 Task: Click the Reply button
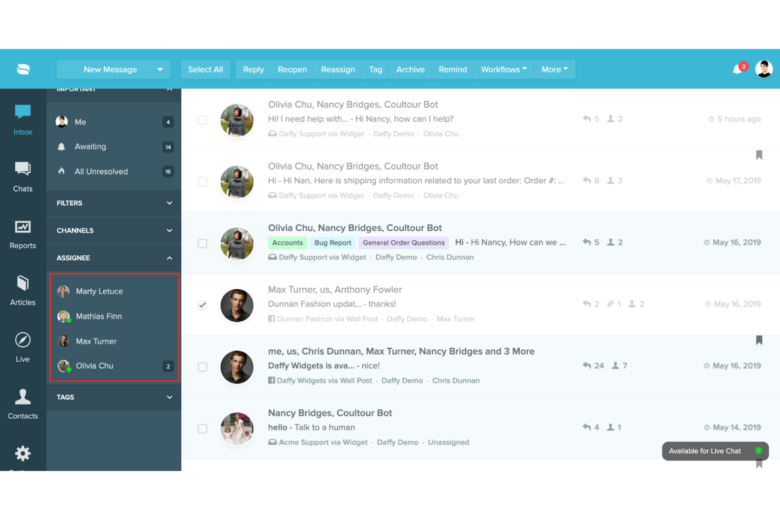[x=253, y=69]
